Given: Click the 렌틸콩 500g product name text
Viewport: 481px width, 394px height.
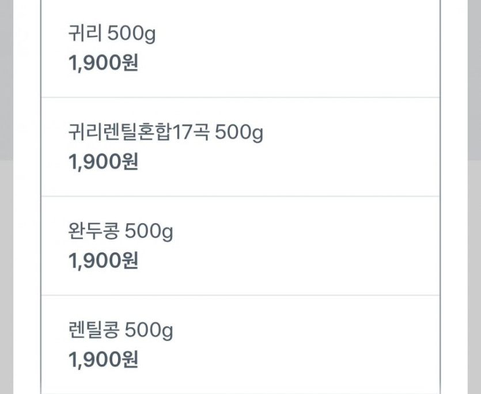Looking at the screenshot, I should (x=120, y=332).
